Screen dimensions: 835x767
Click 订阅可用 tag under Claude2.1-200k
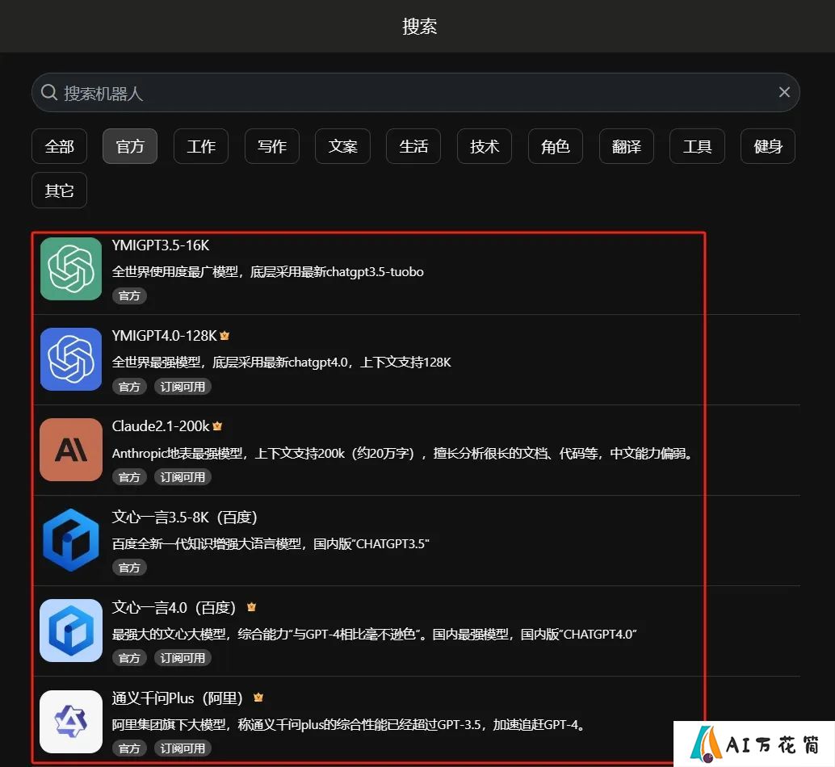tap(183, 477)
